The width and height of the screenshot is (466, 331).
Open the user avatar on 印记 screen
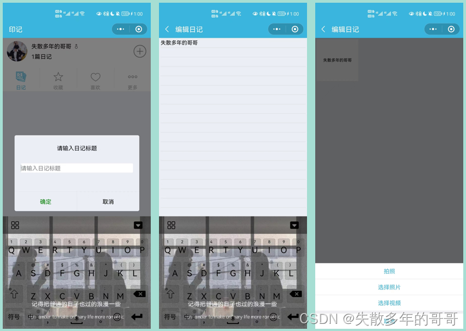click(x=17, y=51)
